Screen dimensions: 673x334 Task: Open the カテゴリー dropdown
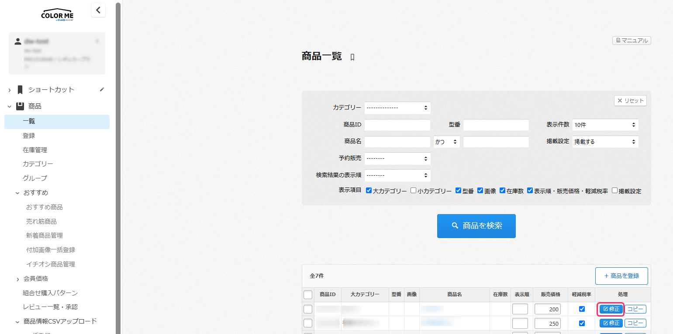(x=397, y=108)
